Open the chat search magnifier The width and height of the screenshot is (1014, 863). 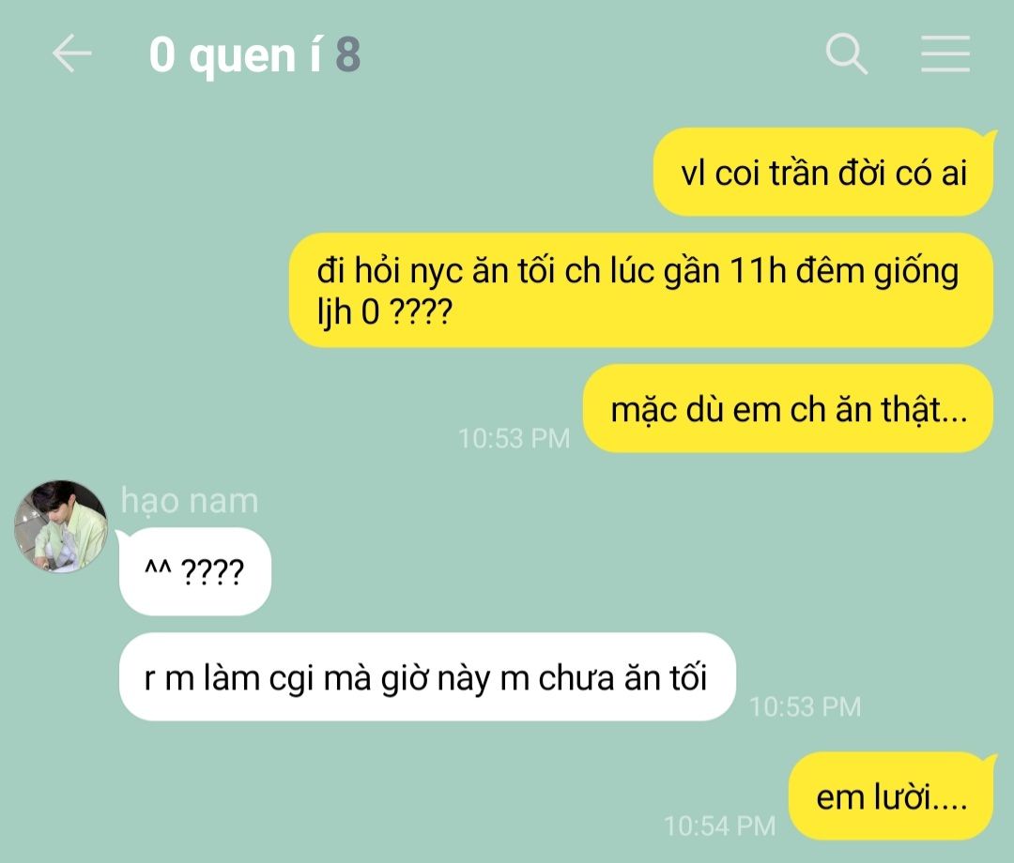(847, 53)
